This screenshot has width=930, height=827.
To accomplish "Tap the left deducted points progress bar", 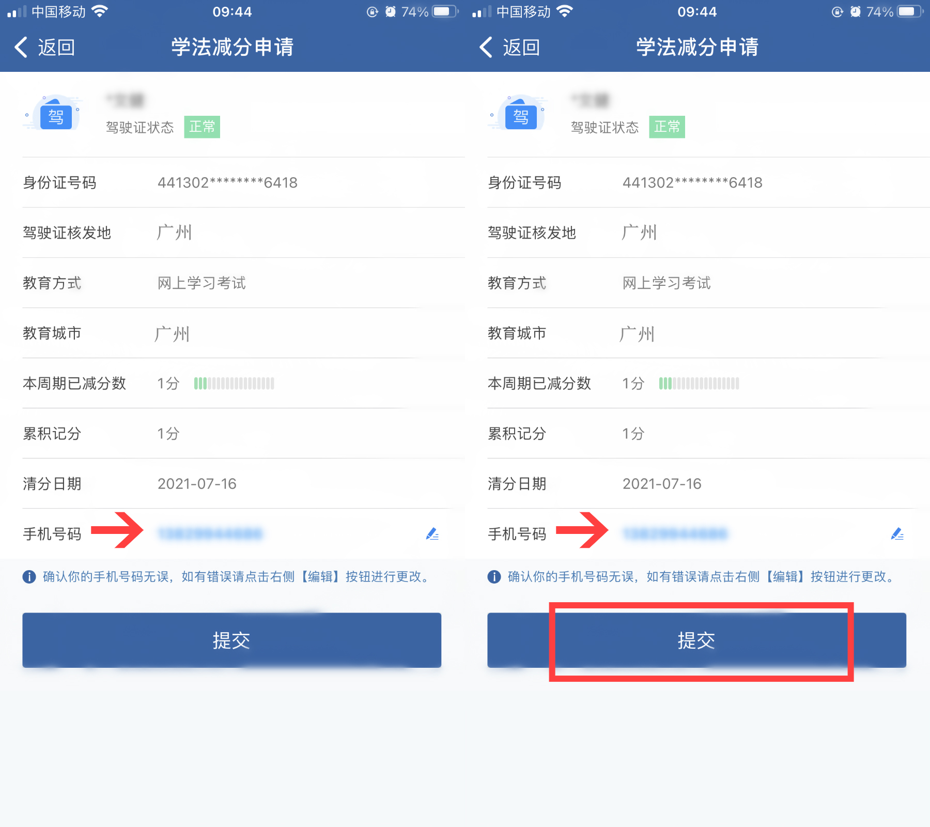I will coord(234,384).
